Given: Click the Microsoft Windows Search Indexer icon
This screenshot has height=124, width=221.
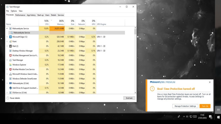Looking at the screenshot, I should [10, 74].
